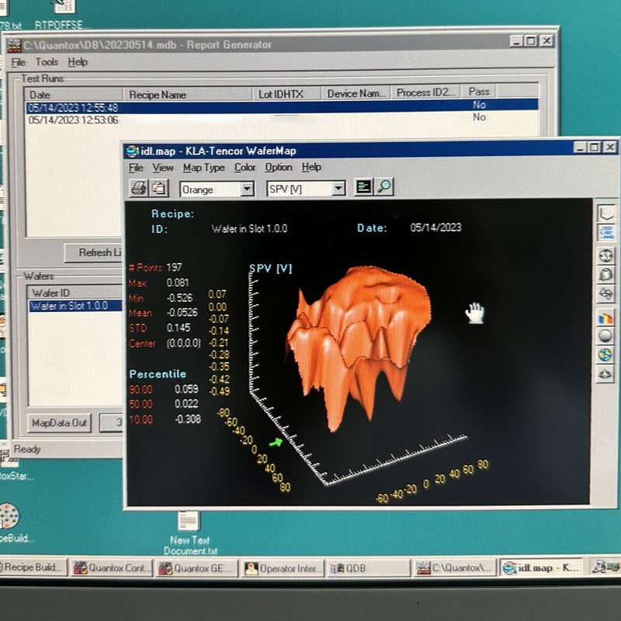The height and width of the screenshot is (621, 621).
Task: Click the numeric values display icon
Action: pyautogui.click(x=605, y=232)
